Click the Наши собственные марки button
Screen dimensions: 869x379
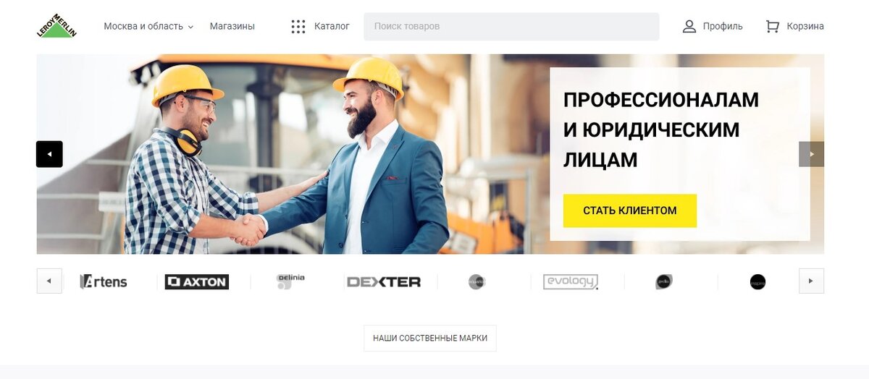430,338
